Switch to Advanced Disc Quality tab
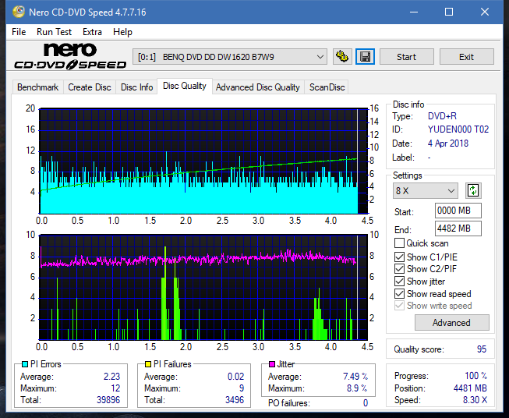Screen dimensions: 509x418 [258, 87]
